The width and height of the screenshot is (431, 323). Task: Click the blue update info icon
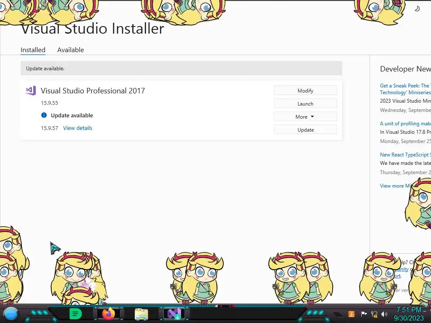tap(44, 115)
